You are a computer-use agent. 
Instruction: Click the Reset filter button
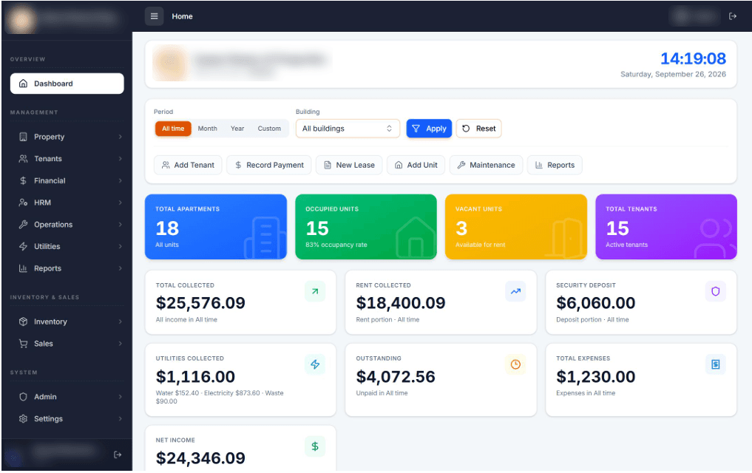478,129
